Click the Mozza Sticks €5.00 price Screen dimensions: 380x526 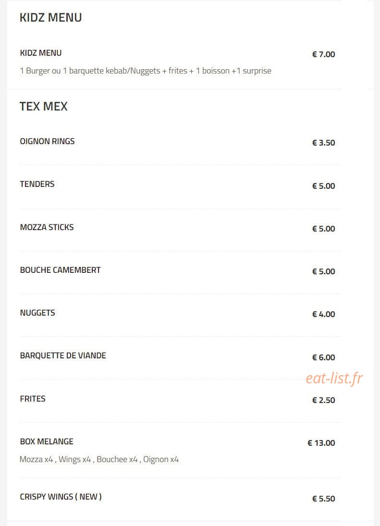pos(323,229)
